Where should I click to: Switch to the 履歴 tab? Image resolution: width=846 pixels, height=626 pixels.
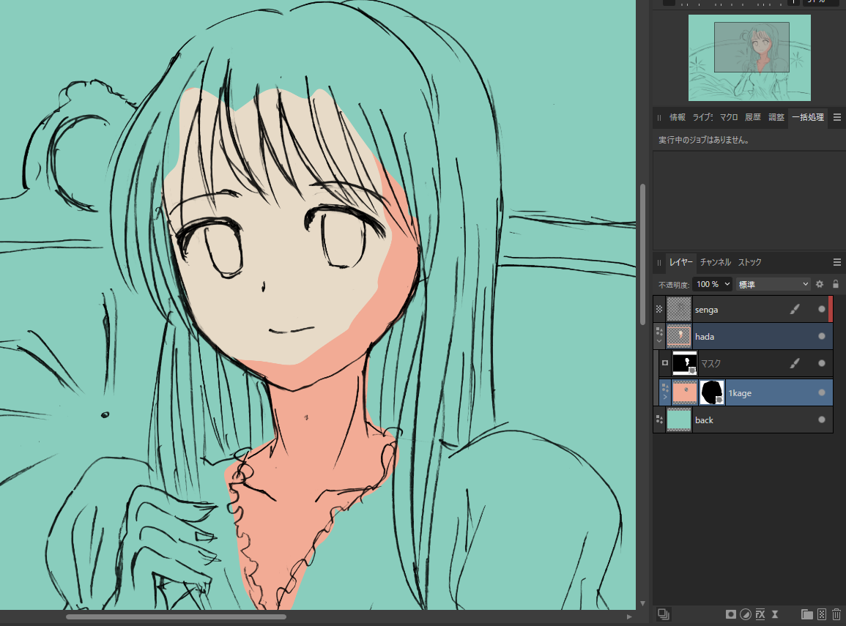(753, 117)
